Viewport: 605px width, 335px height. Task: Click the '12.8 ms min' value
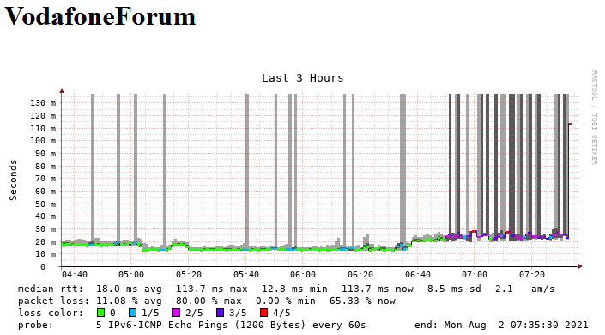tap(294, 289)
